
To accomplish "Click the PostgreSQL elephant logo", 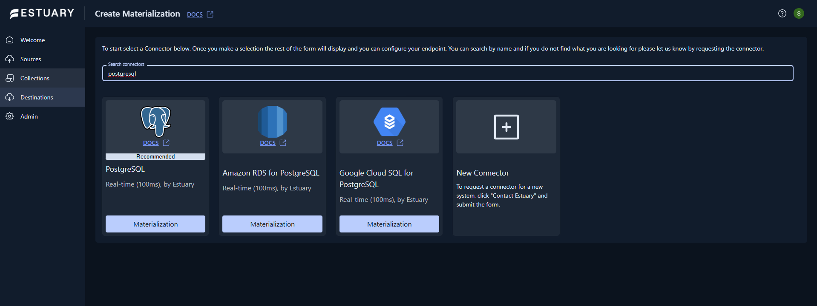I will 155,121.
